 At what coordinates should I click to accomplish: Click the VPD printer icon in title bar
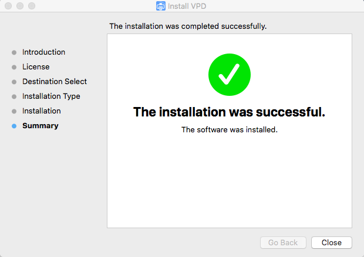pyautogui.click(x=161, y=6)
